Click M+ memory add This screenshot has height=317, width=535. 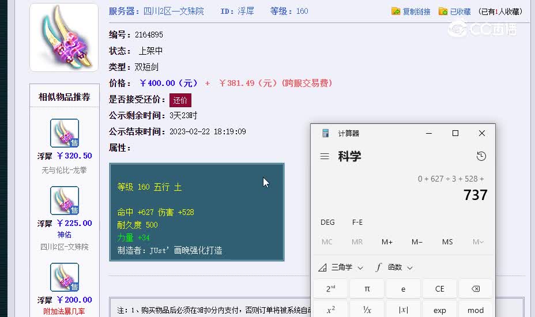tap(387, 242)
